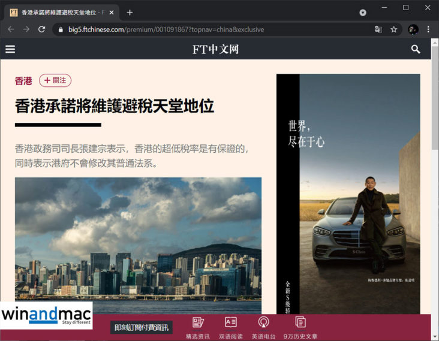Click the 即刻訂閱付費資訊 subscribe button
The height and width of the screenshot is (341, 439).
point(142,327)
